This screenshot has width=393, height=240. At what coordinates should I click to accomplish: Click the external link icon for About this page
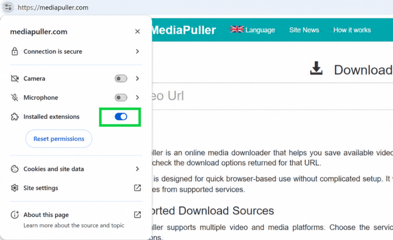pyautogui.click(x=137, y=215)
